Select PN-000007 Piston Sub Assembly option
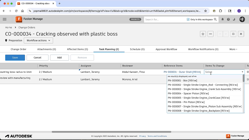 click(205, 106)
